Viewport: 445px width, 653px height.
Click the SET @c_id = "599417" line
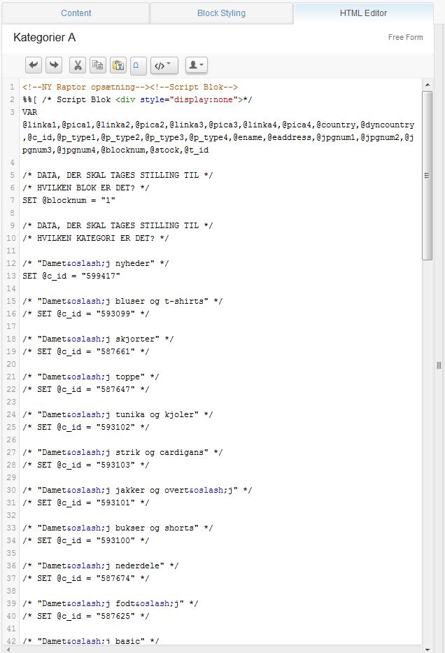click(x=71, y=276)
